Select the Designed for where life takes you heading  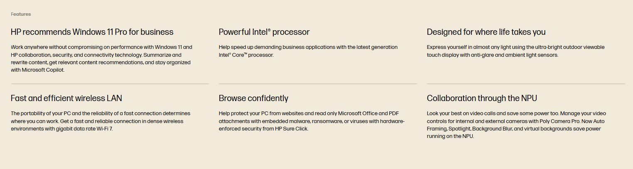(x=486, y=32)
